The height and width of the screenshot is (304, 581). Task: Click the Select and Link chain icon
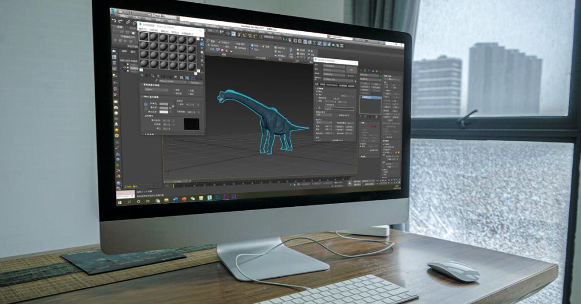(128, 22)
